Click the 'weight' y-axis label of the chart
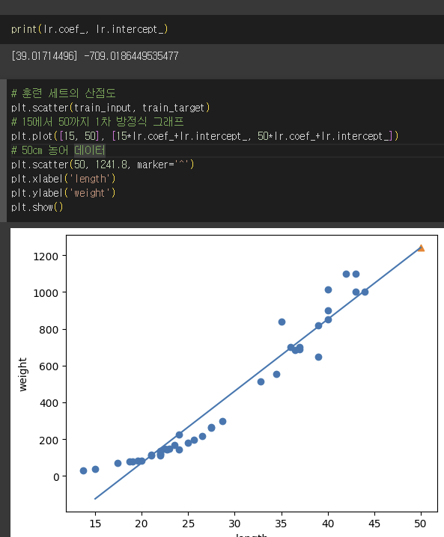444x537 pixels. click(22, 374)
